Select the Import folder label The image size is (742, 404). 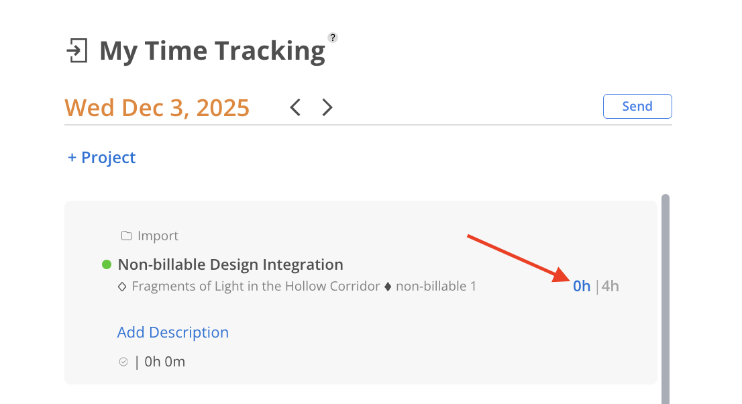click(x=158, y=236)
